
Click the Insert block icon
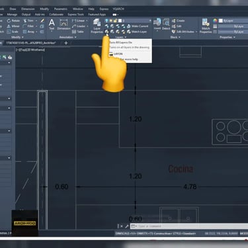click(157, 24)
